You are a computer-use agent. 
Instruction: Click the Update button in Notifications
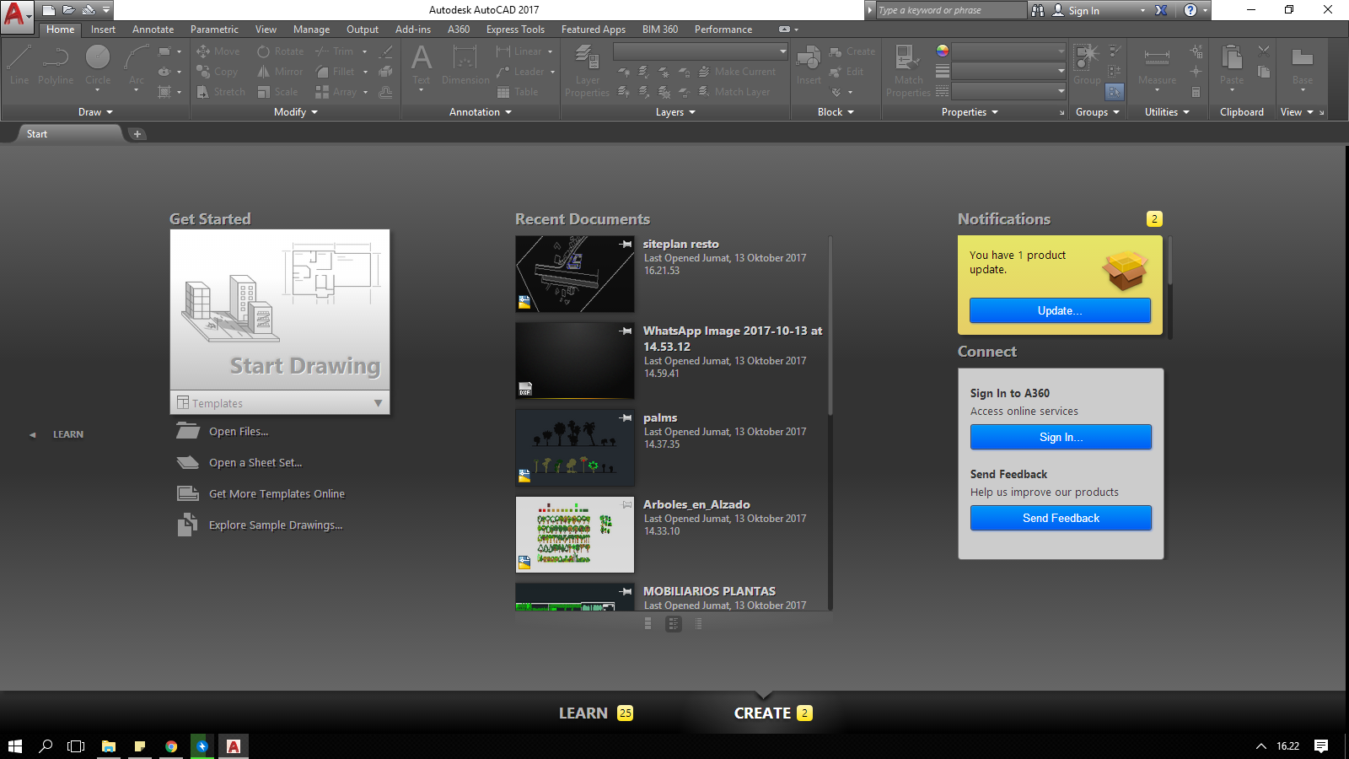[1060, 310]
